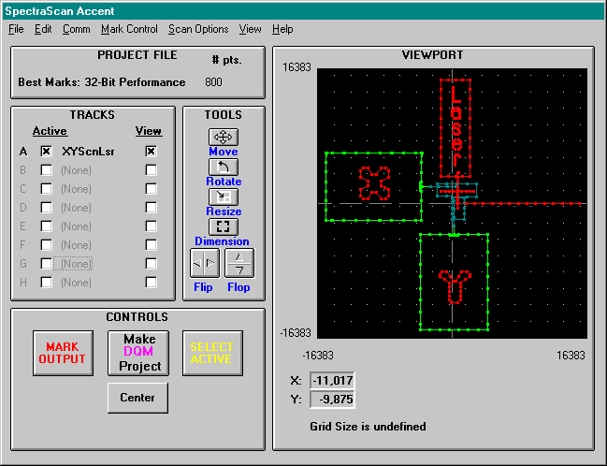Enable View checkbox for track E
607x466 pixels.
151,226
